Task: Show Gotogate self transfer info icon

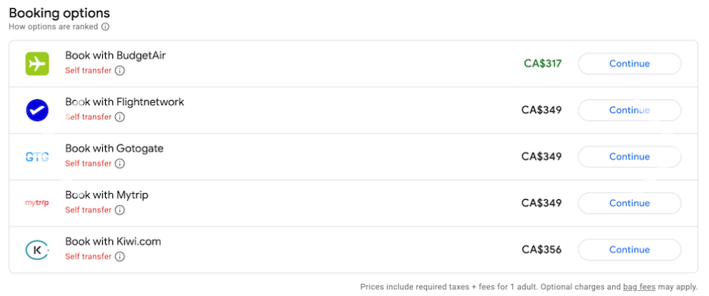Action: (119, 164)
